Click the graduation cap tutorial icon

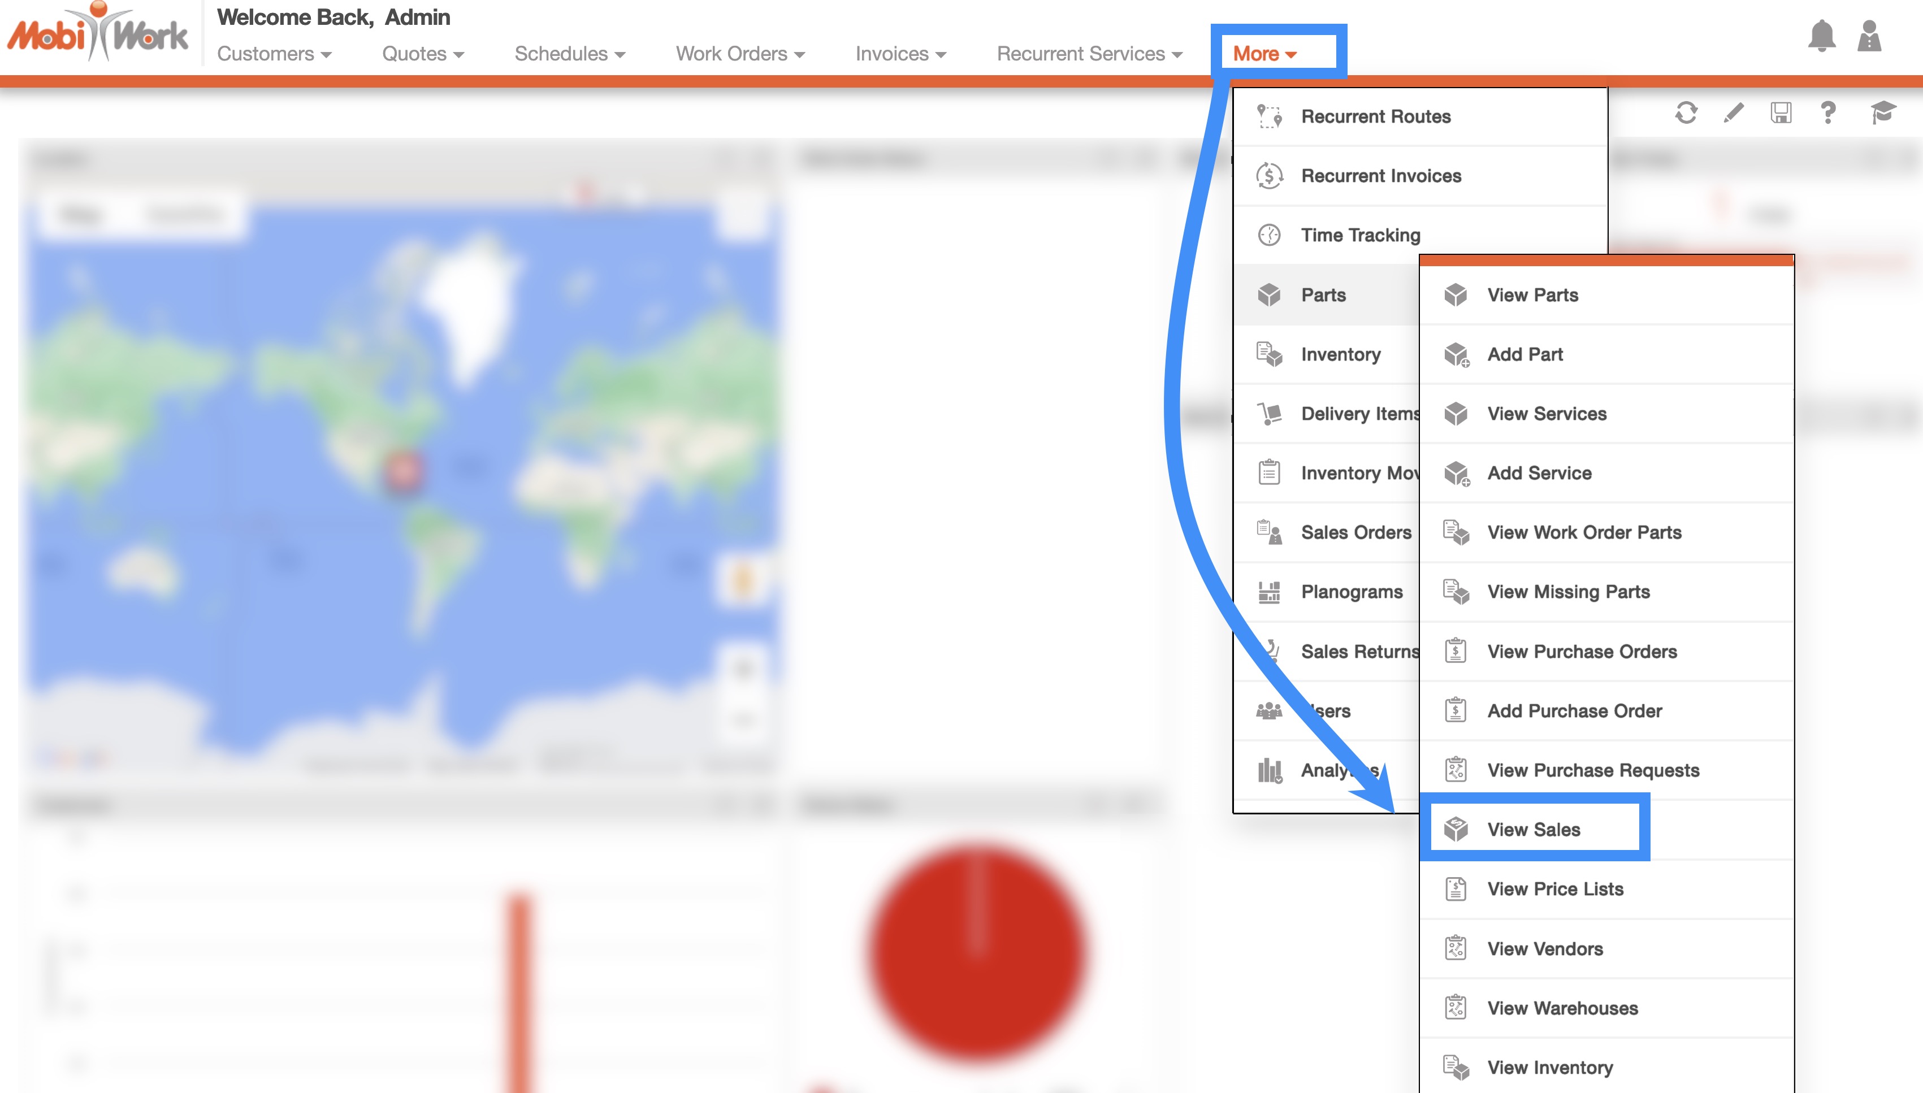click(1882, 114)
